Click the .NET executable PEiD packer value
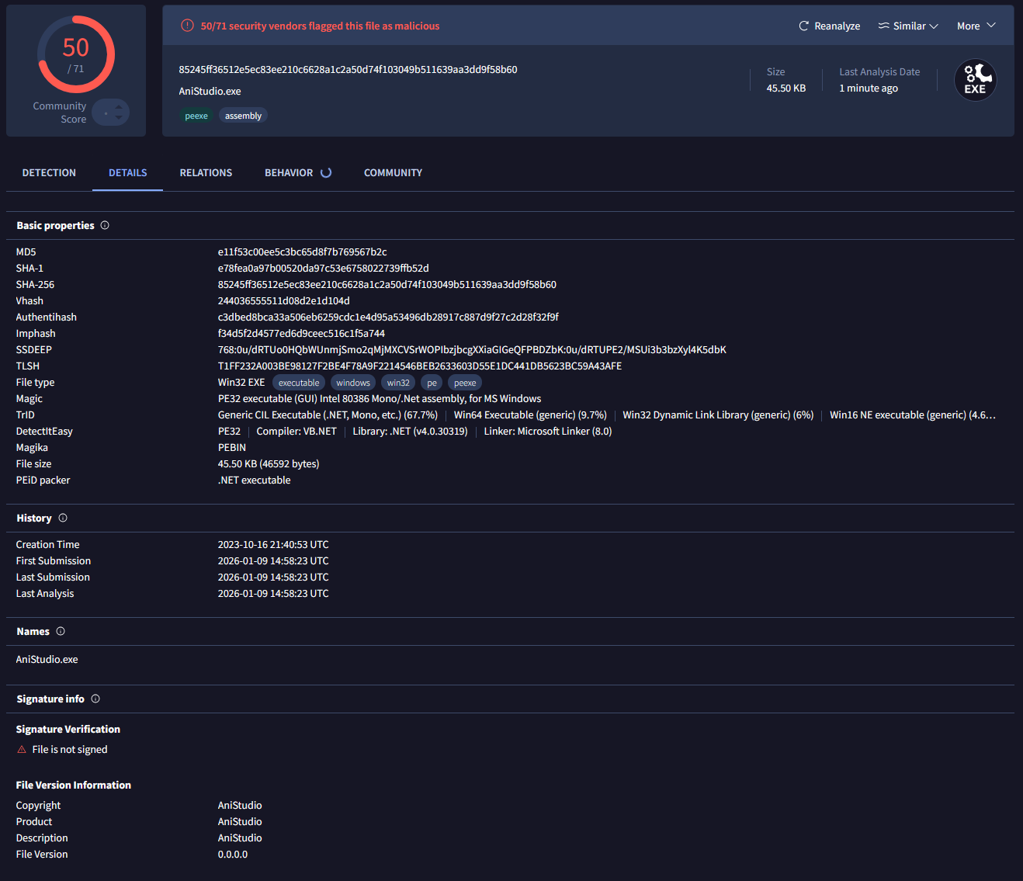 click(x=255, y=480)
